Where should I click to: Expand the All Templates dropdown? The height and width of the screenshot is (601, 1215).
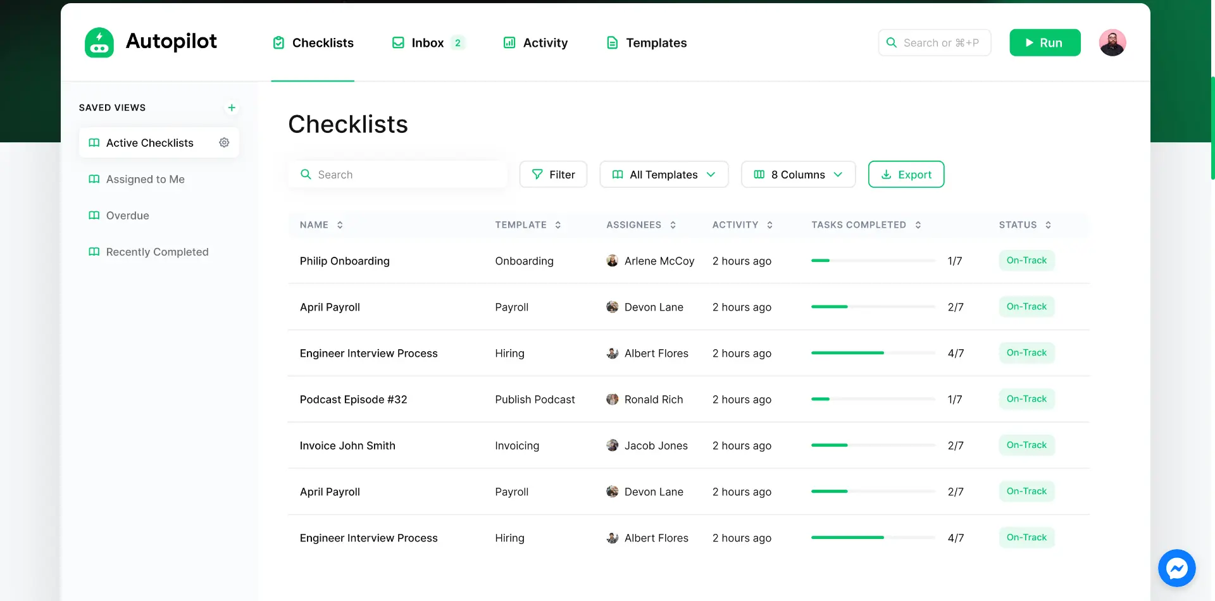tap(664, 175)
